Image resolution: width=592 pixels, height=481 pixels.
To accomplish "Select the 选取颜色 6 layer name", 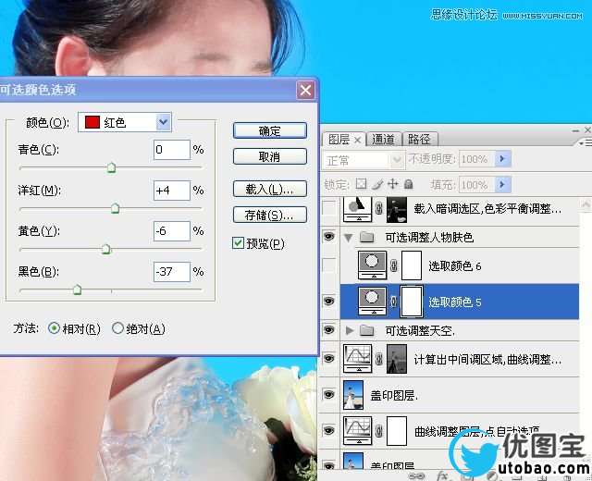I will click(x=454, y=266).
